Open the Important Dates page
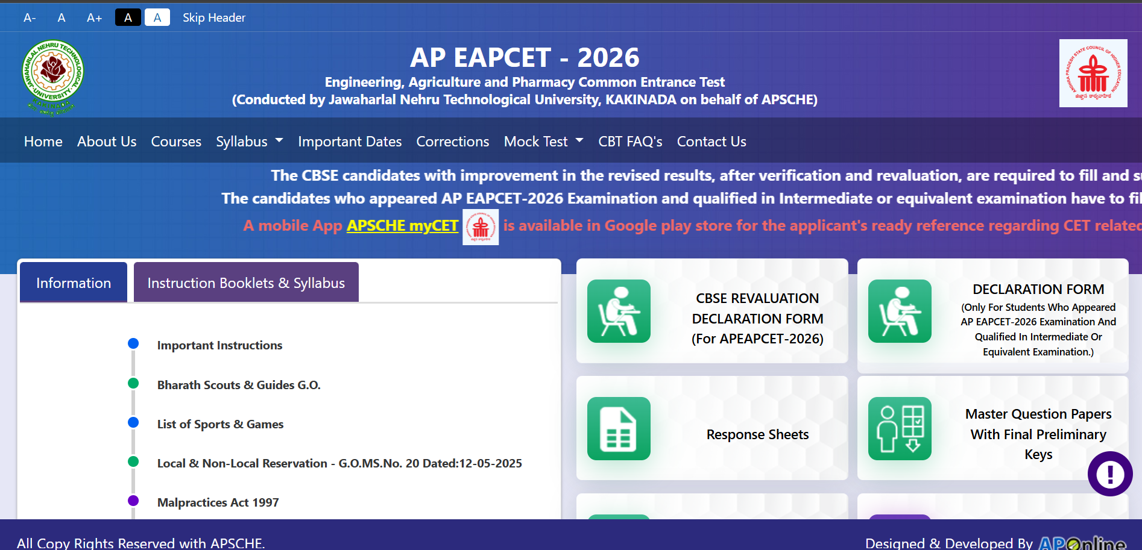Viewport: 1142px width, 550px height. point(350,142)
